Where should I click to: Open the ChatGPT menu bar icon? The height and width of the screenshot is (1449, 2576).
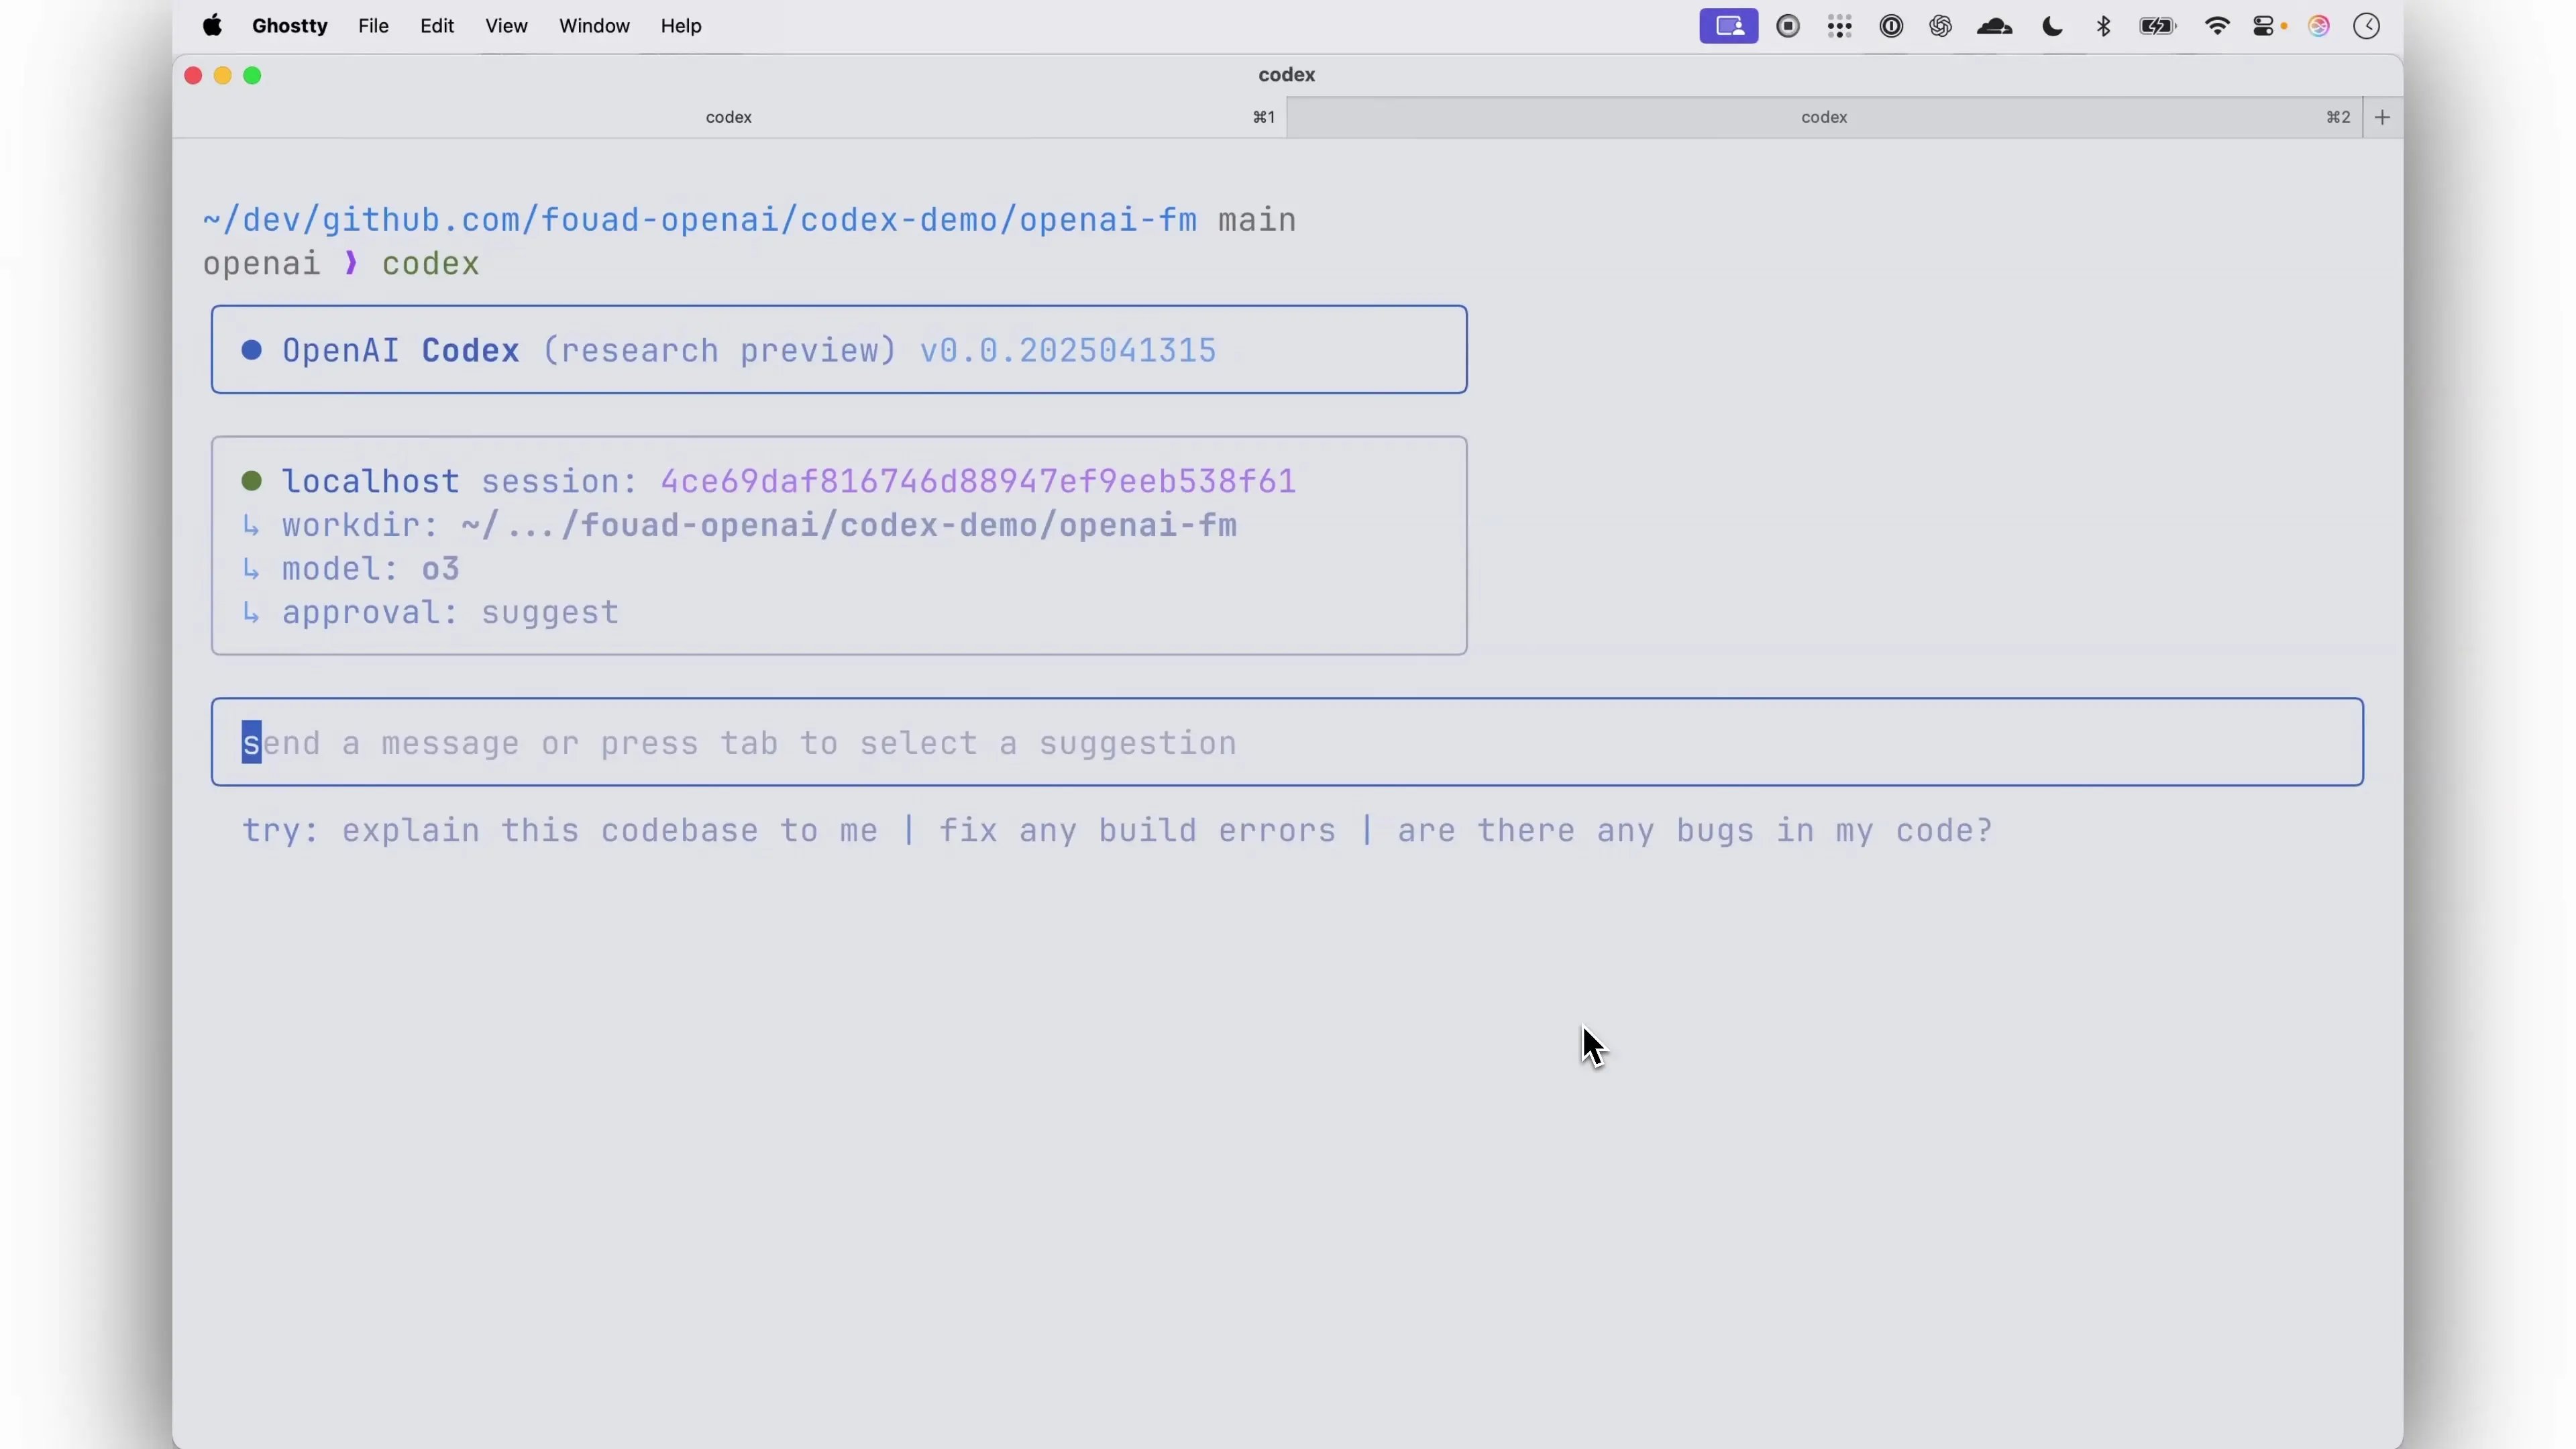point(1941,26)
